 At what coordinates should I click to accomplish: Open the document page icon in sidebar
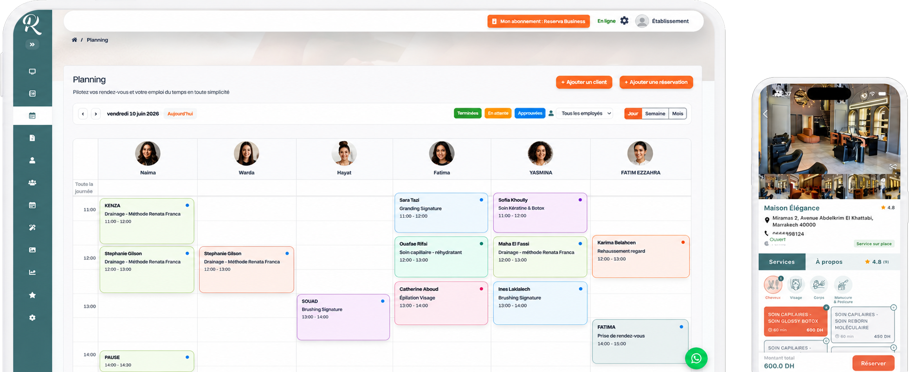pos(32,138)
